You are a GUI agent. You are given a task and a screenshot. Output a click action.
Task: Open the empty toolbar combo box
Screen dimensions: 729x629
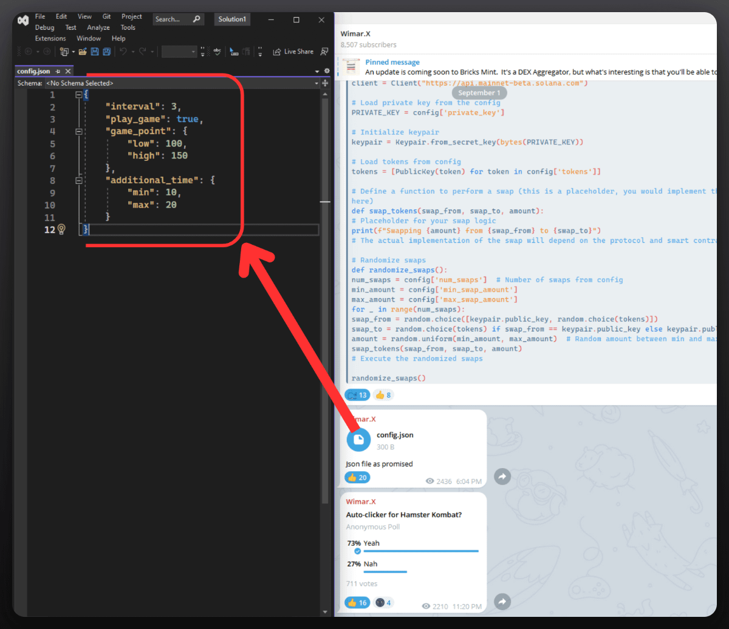click(x=179, y=52)
